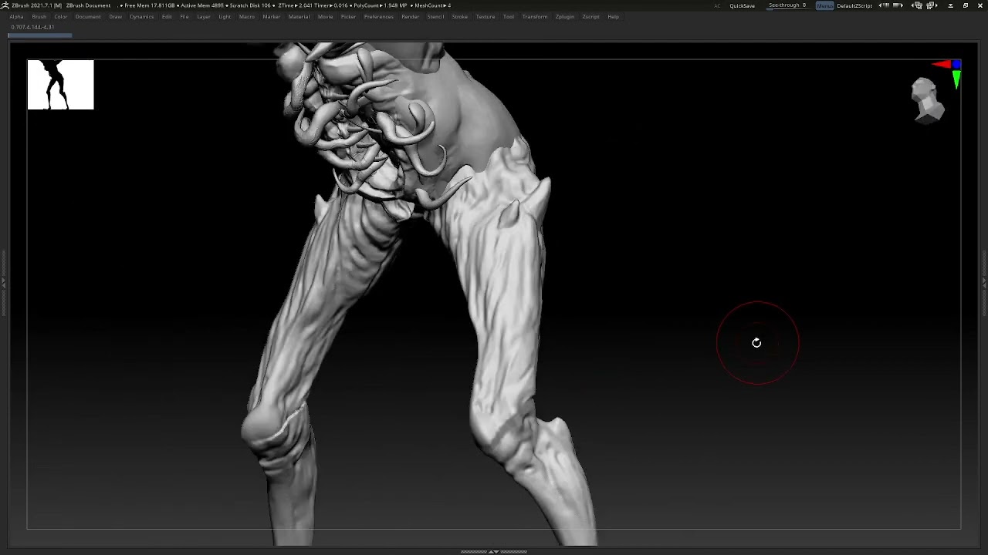Expand the right tray divider
988x555 pixels.
point(984,283)
